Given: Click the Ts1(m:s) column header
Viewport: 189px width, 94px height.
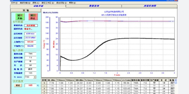Looking at the screenshot, I should (x=89, y=80).
